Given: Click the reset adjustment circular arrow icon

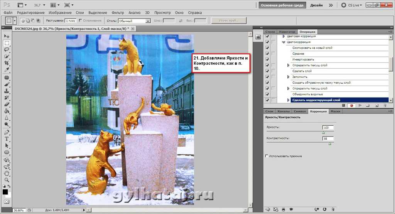Looking at the screenshot, I should [324, 209].
